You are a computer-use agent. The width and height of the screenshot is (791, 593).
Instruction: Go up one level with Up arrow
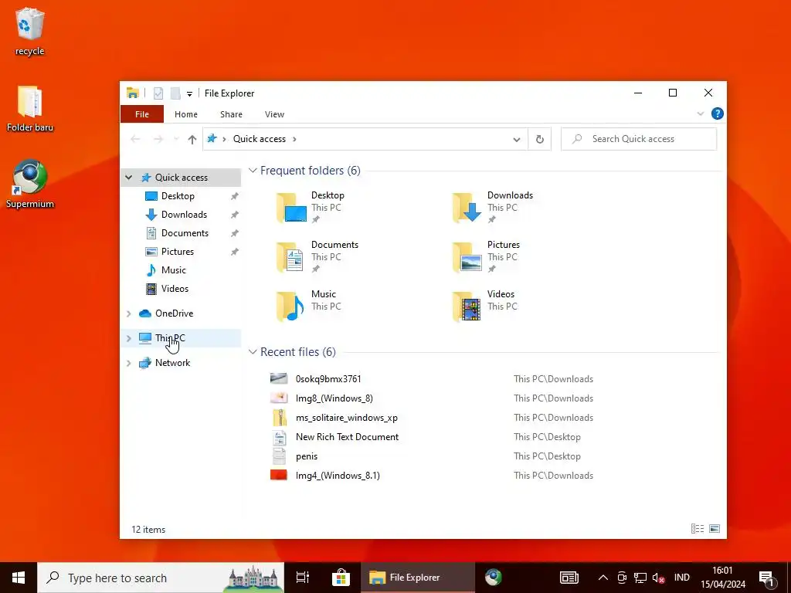[192, 139]
